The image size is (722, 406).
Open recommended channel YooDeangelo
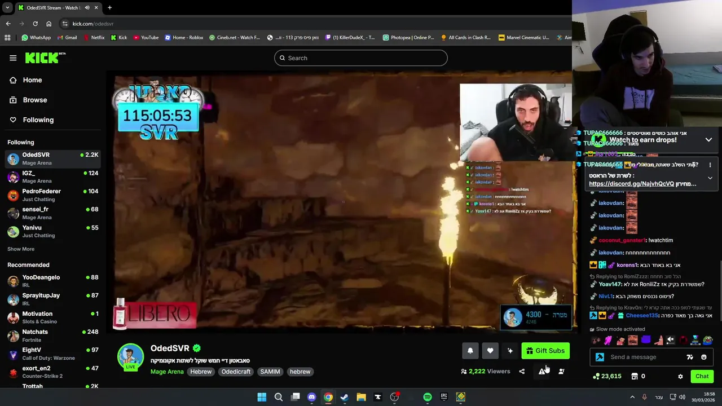point(53,281)
